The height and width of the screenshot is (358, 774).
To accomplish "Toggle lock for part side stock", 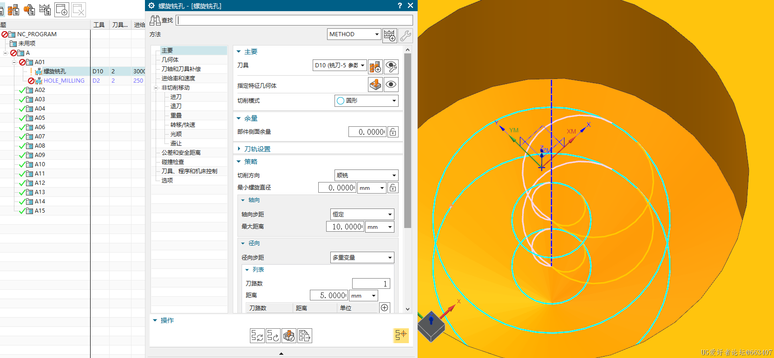I will 393,132.
